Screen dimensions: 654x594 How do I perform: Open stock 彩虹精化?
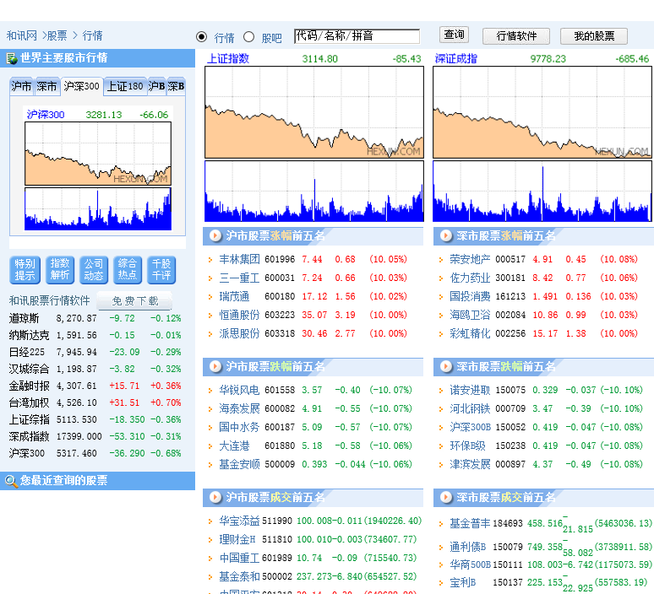click(x=470, y=333)
